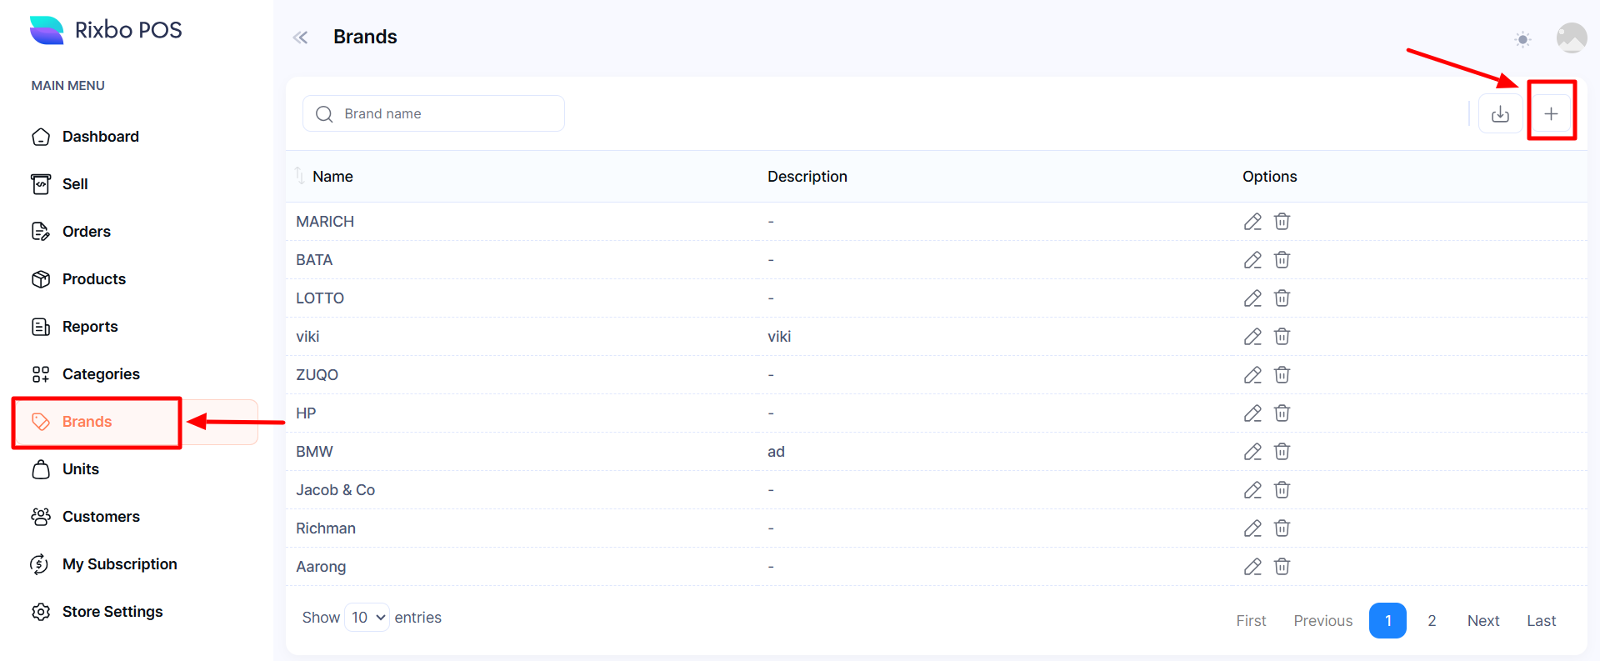Edit the MARICH brand with pencil icon

(x=1252, y=222)
